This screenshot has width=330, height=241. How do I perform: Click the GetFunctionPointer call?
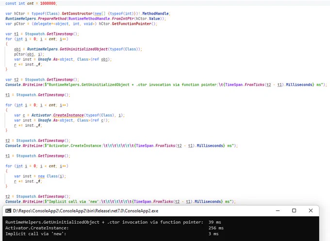coord(132,24)
